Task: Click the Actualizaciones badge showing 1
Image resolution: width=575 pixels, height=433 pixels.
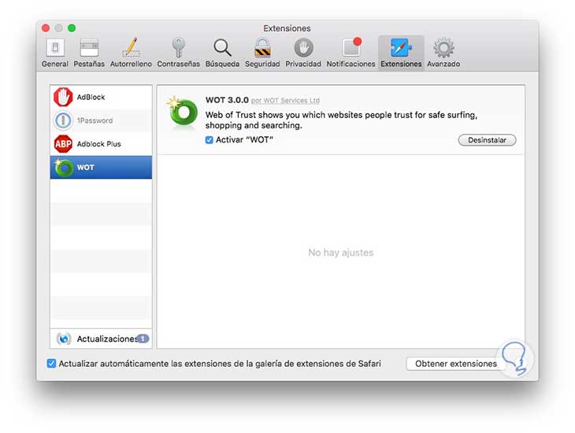Action: pyautogui.click(x=143, y=339)
